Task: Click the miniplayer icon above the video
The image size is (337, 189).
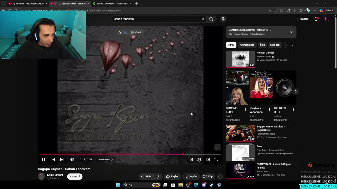Action: coord(120,32)
